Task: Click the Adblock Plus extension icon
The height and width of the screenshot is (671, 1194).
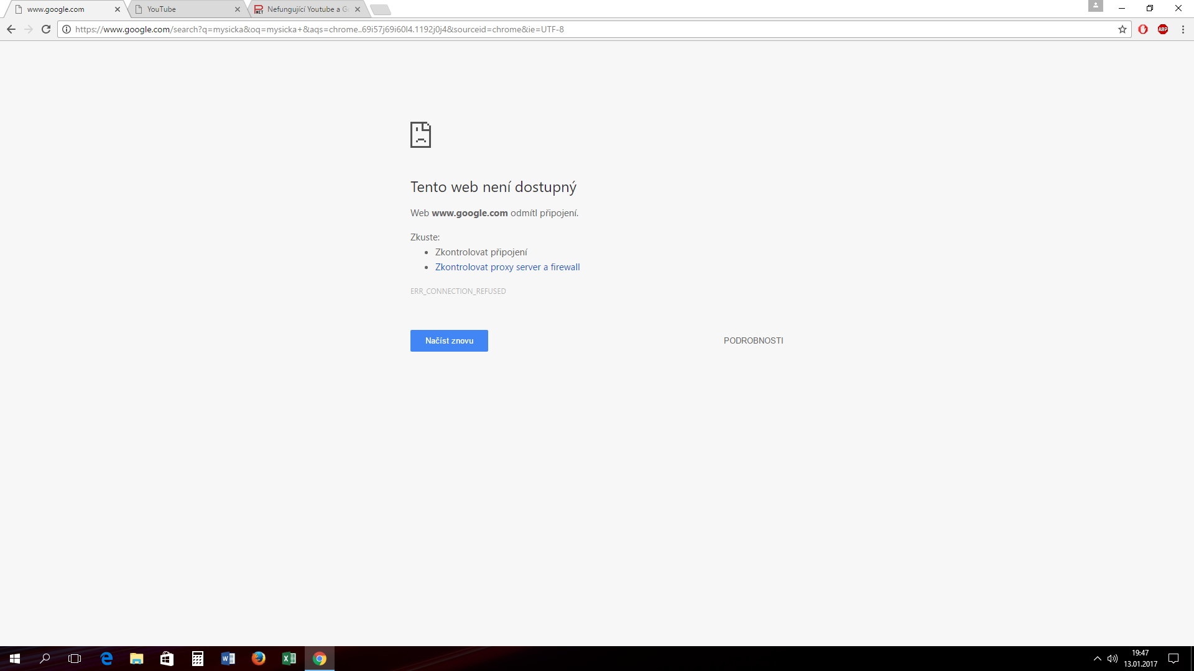Action: click(x=1163, y=29)
